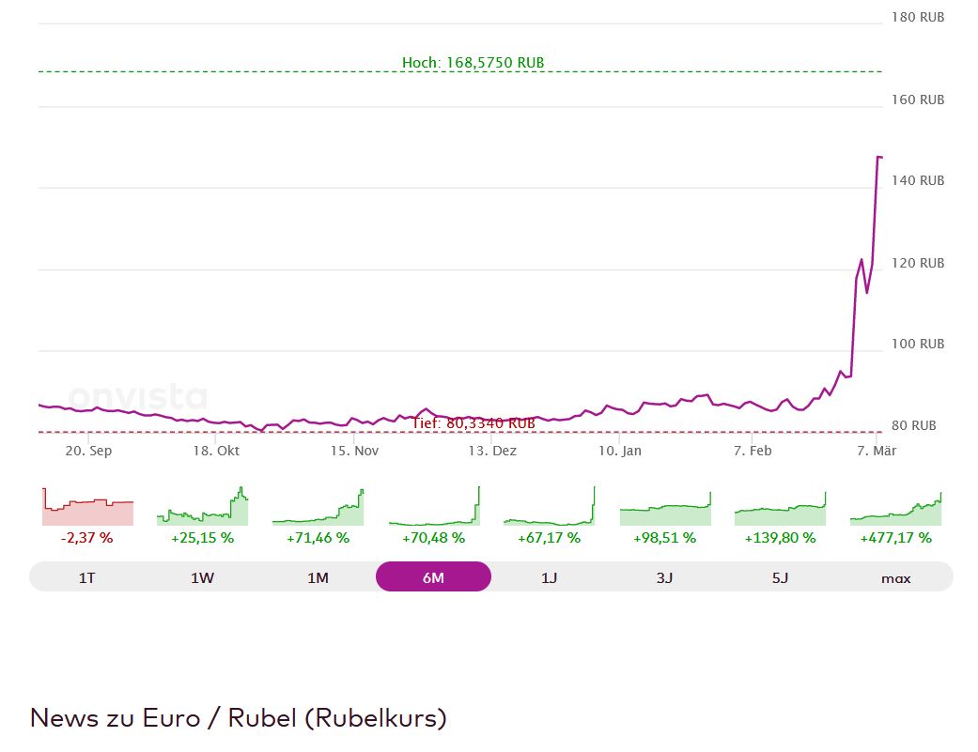Click the active 6M period tab

coord(433,577)
